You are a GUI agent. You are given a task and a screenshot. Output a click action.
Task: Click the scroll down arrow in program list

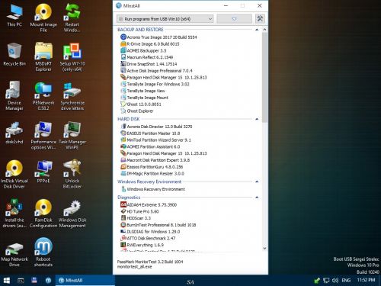(264, 249)
